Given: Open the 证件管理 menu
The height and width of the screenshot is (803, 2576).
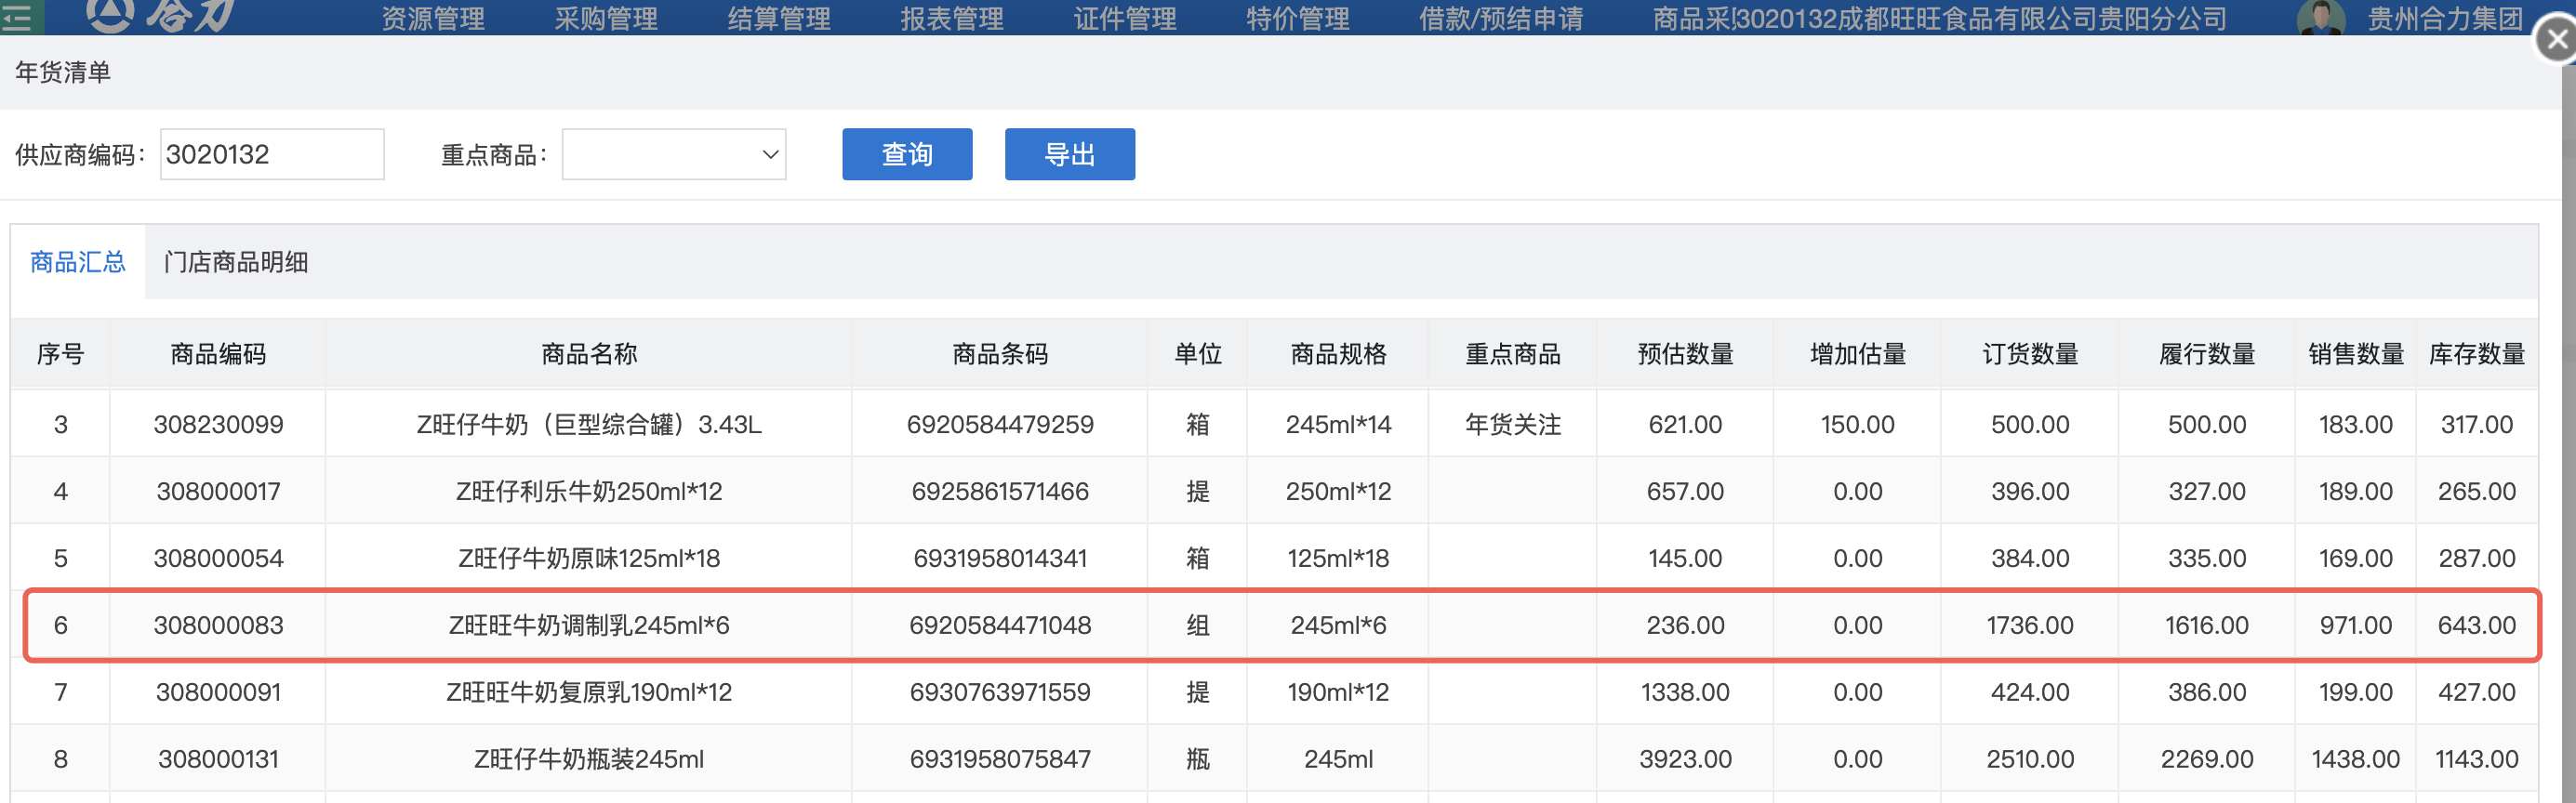Looking at the screenshot, I should tap(1125, 18).
